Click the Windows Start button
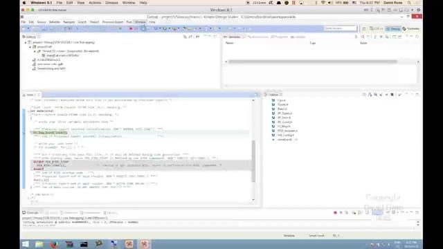This screenshot has width=443, height=249. 26,244
